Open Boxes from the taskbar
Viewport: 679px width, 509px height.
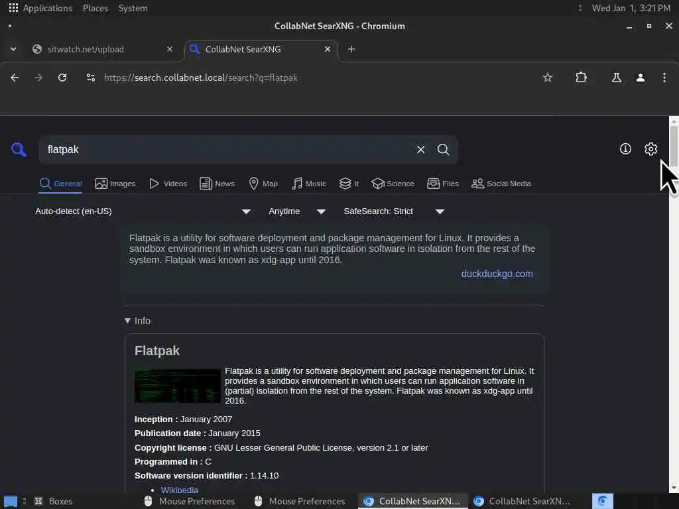click(x=54, y=501)
